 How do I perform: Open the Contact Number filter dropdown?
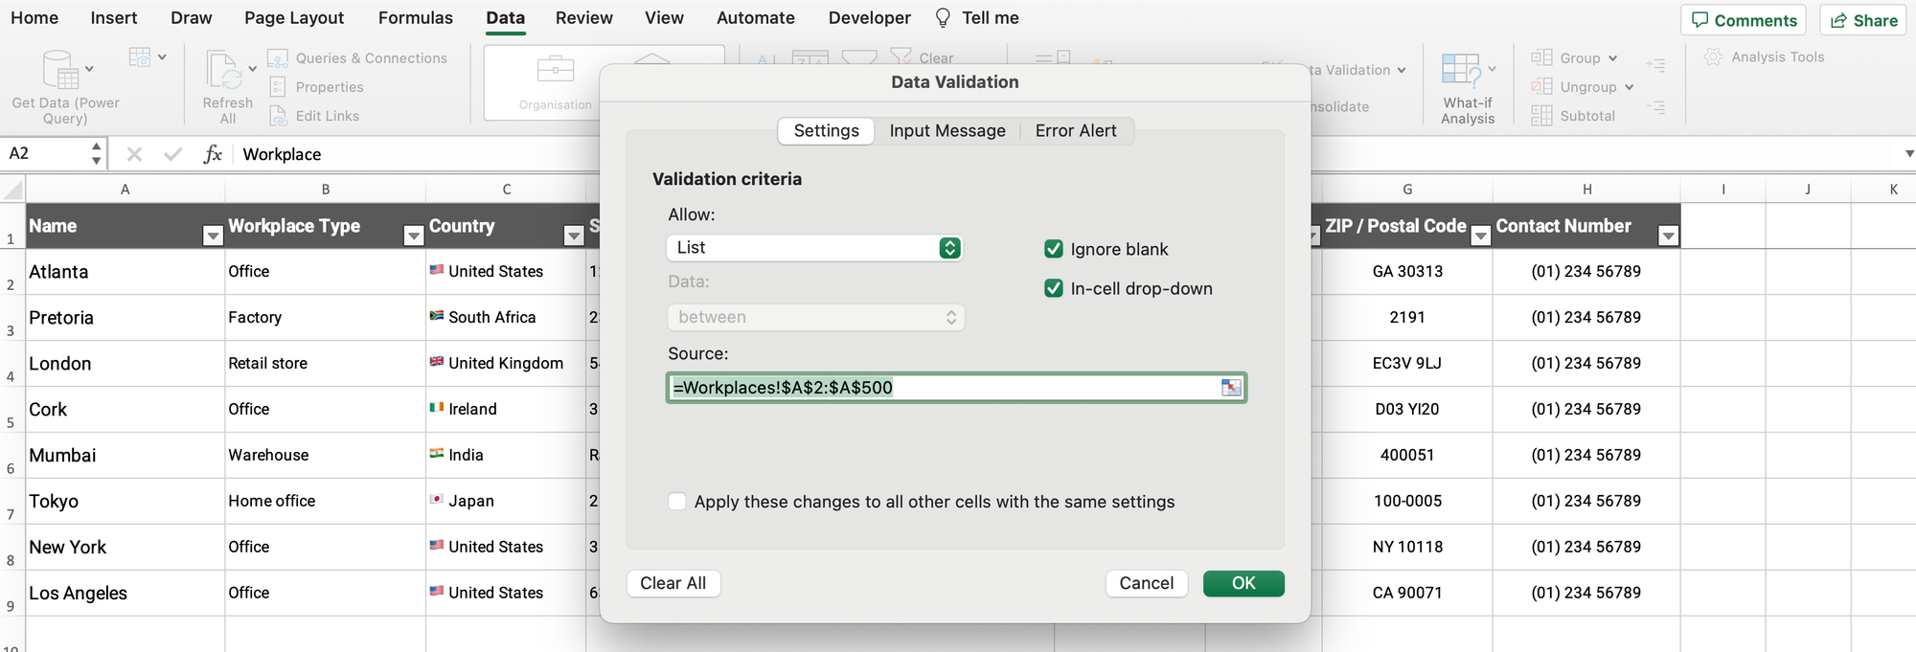[1669, 236]
